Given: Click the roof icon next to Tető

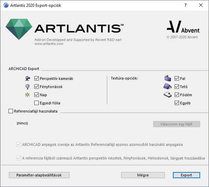Looking at the screenshot, I should pos(167,86).
